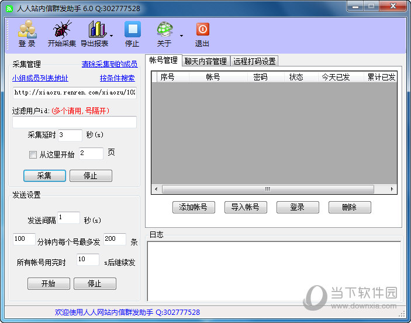Focus the 过滤用户id input field

74,122
